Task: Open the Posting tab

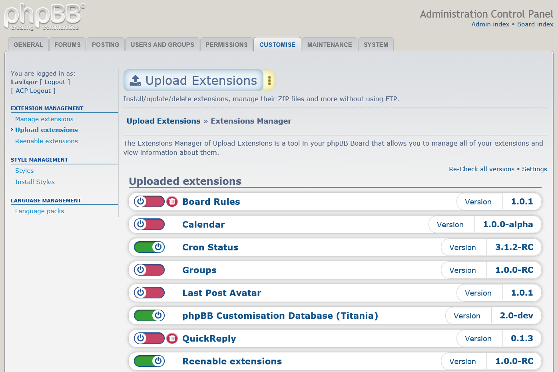Action: [106, 44]
